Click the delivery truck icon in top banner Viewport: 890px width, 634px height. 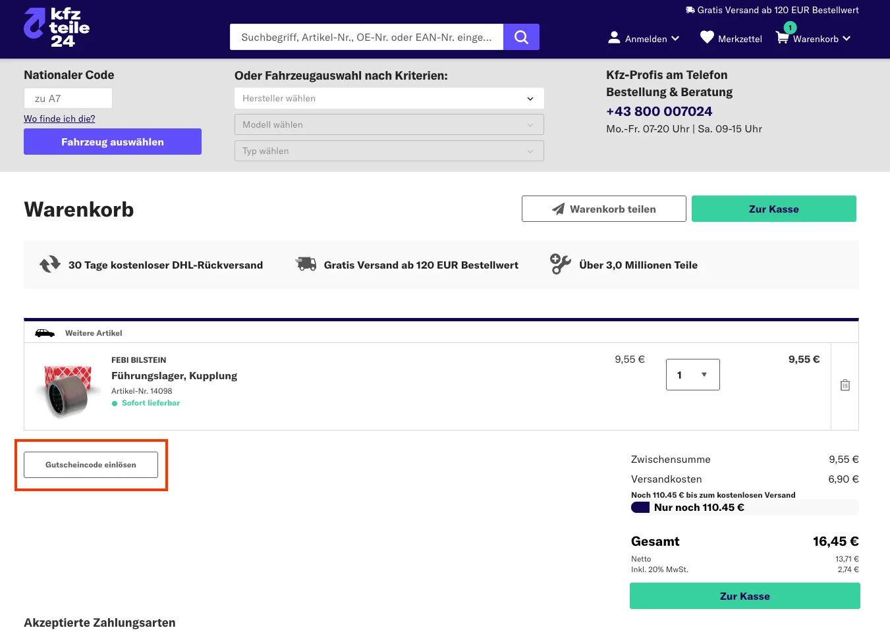tap(690, 10)
